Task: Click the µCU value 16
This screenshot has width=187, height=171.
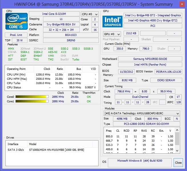Action: tap(95, 30)
